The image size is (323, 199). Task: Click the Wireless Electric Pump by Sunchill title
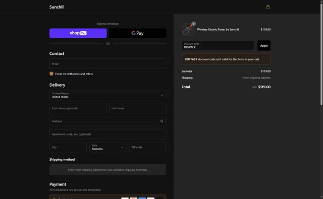click(x=218, y=29)
